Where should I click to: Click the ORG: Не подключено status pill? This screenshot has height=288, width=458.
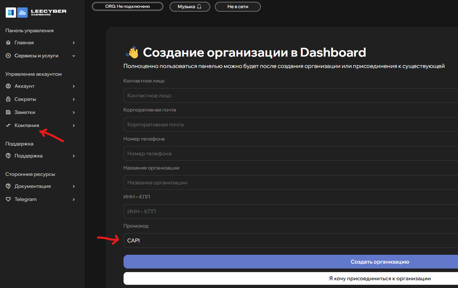(x=127, y=6)
